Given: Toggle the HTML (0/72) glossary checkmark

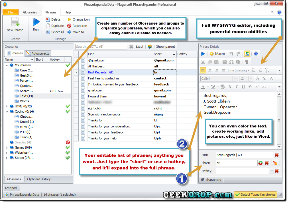Looking at the screenshot, I should [68, 106].
